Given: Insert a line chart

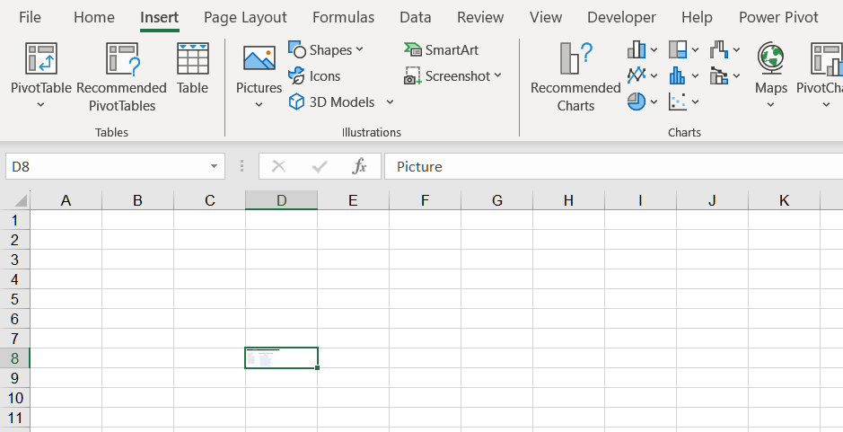Looking at the screenshot, I should [637, 75].
